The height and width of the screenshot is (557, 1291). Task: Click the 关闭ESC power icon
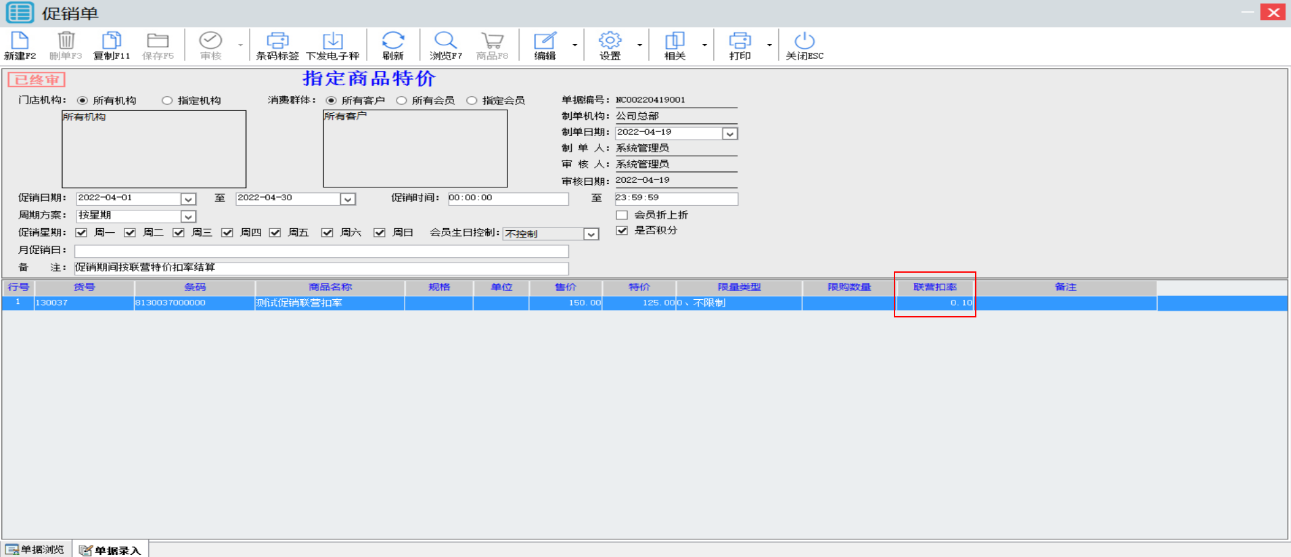(x=804, y=41)
